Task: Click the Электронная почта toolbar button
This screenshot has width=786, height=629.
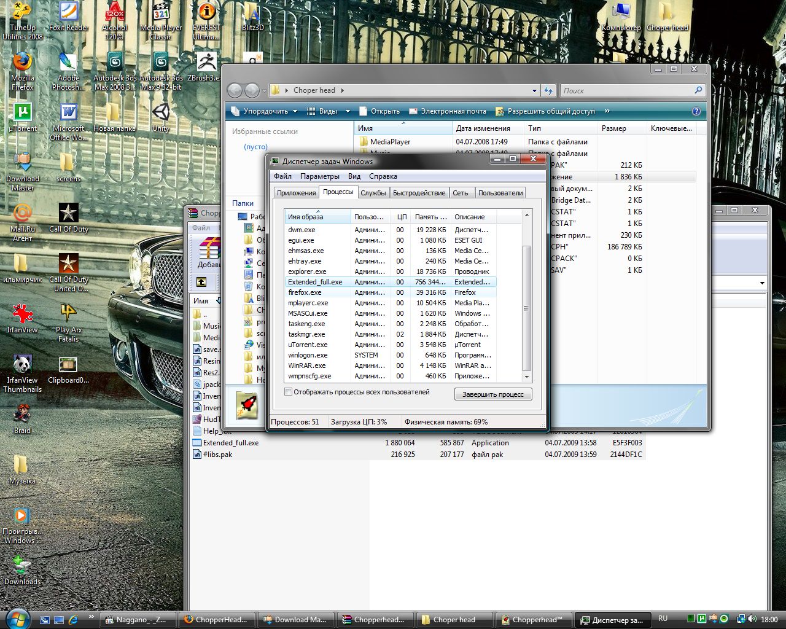Action: (448, 111)
